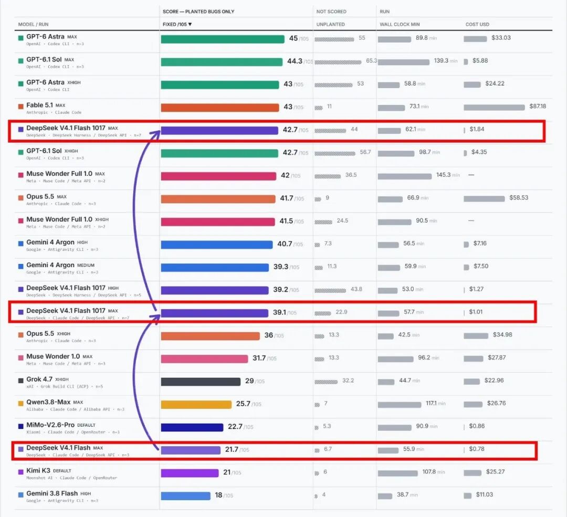The image size is (567, 517).
Task: Click the 31.7 score for Muse Wonder 1.0
Action: (x=259, y=358)
